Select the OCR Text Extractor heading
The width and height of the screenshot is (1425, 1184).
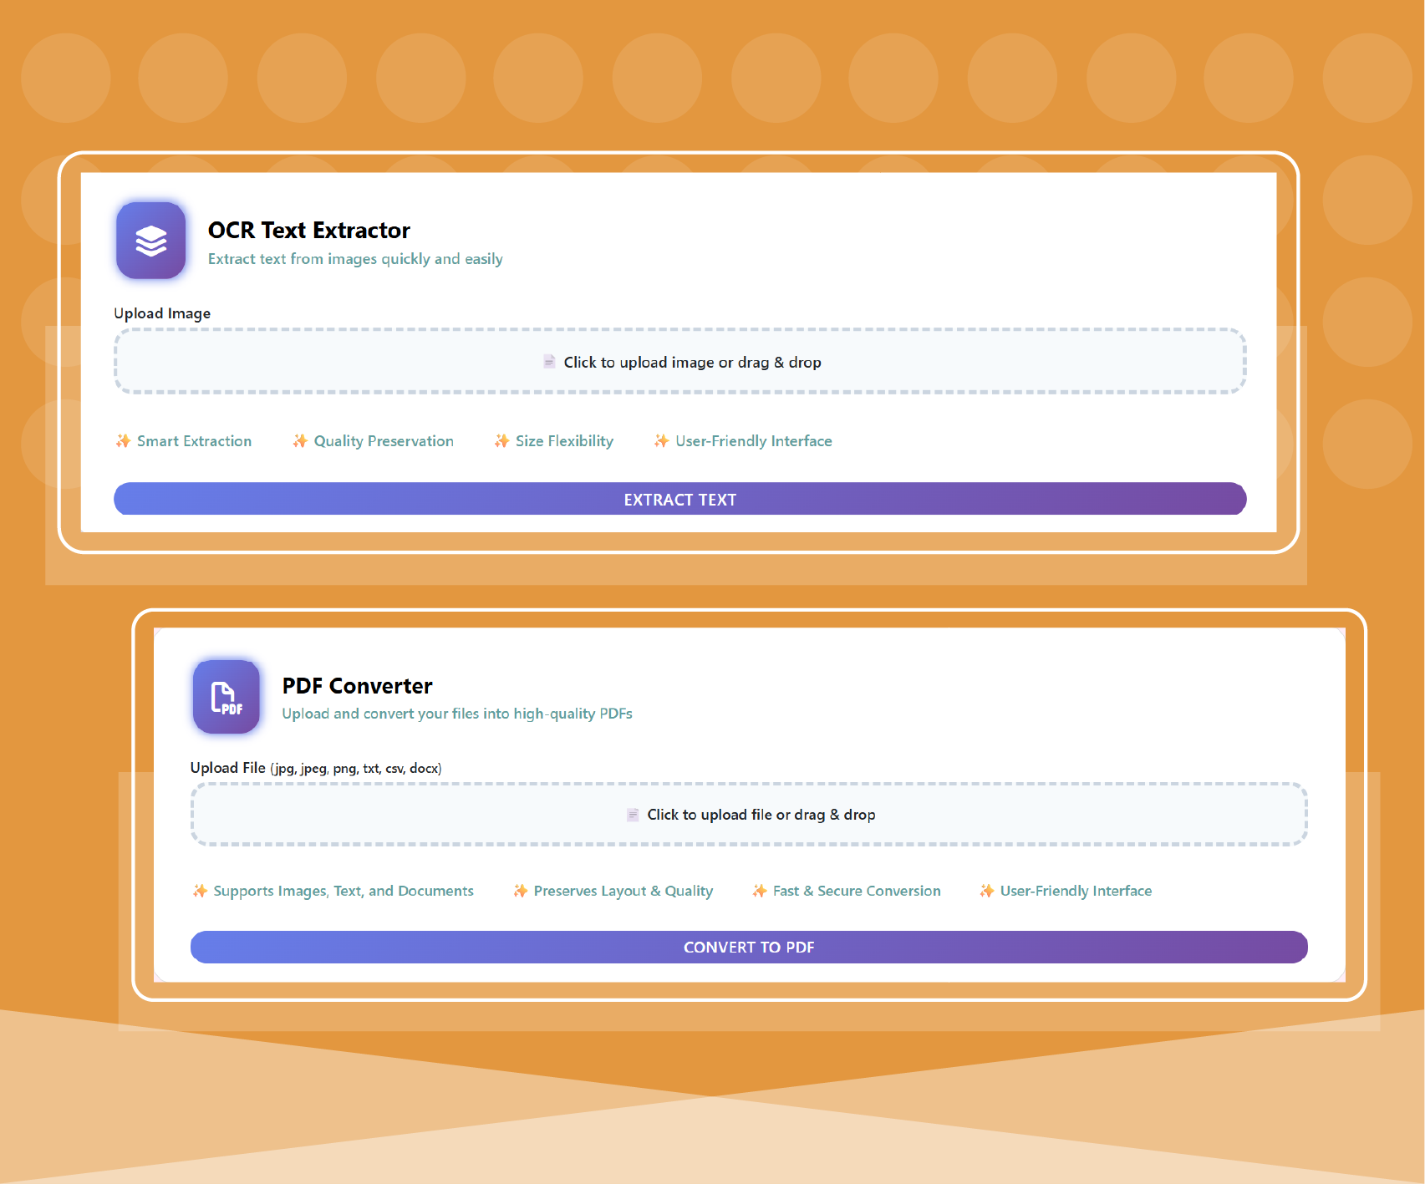coord(308,231)
